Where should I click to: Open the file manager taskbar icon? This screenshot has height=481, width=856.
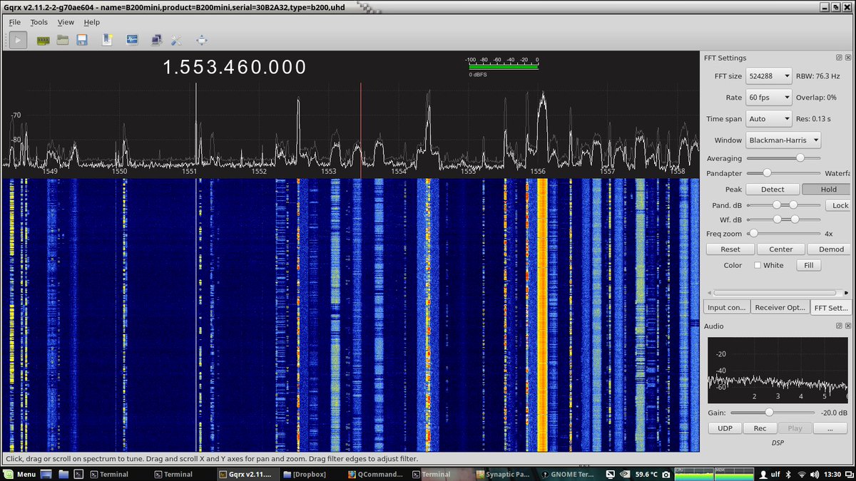[x=63, y=474]
